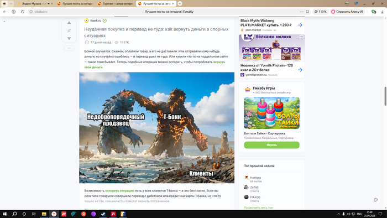Viewport: 387px width, 218px height.
Task: Expand the tab list chevron
Action: [11, 4]
